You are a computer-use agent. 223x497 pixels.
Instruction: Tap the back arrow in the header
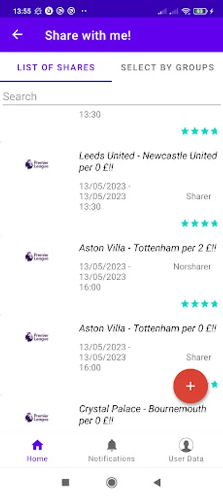point(17,35)
